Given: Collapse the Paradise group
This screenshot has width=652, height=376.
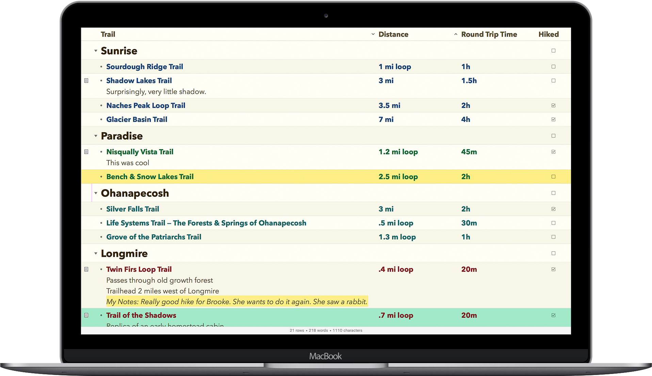Looking at the screenshot, I should [x=96, y=136].
